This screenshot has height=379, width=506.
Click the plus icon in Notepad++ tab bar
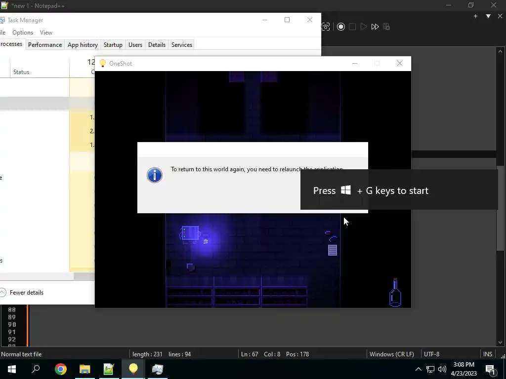[x=475, y=16]
